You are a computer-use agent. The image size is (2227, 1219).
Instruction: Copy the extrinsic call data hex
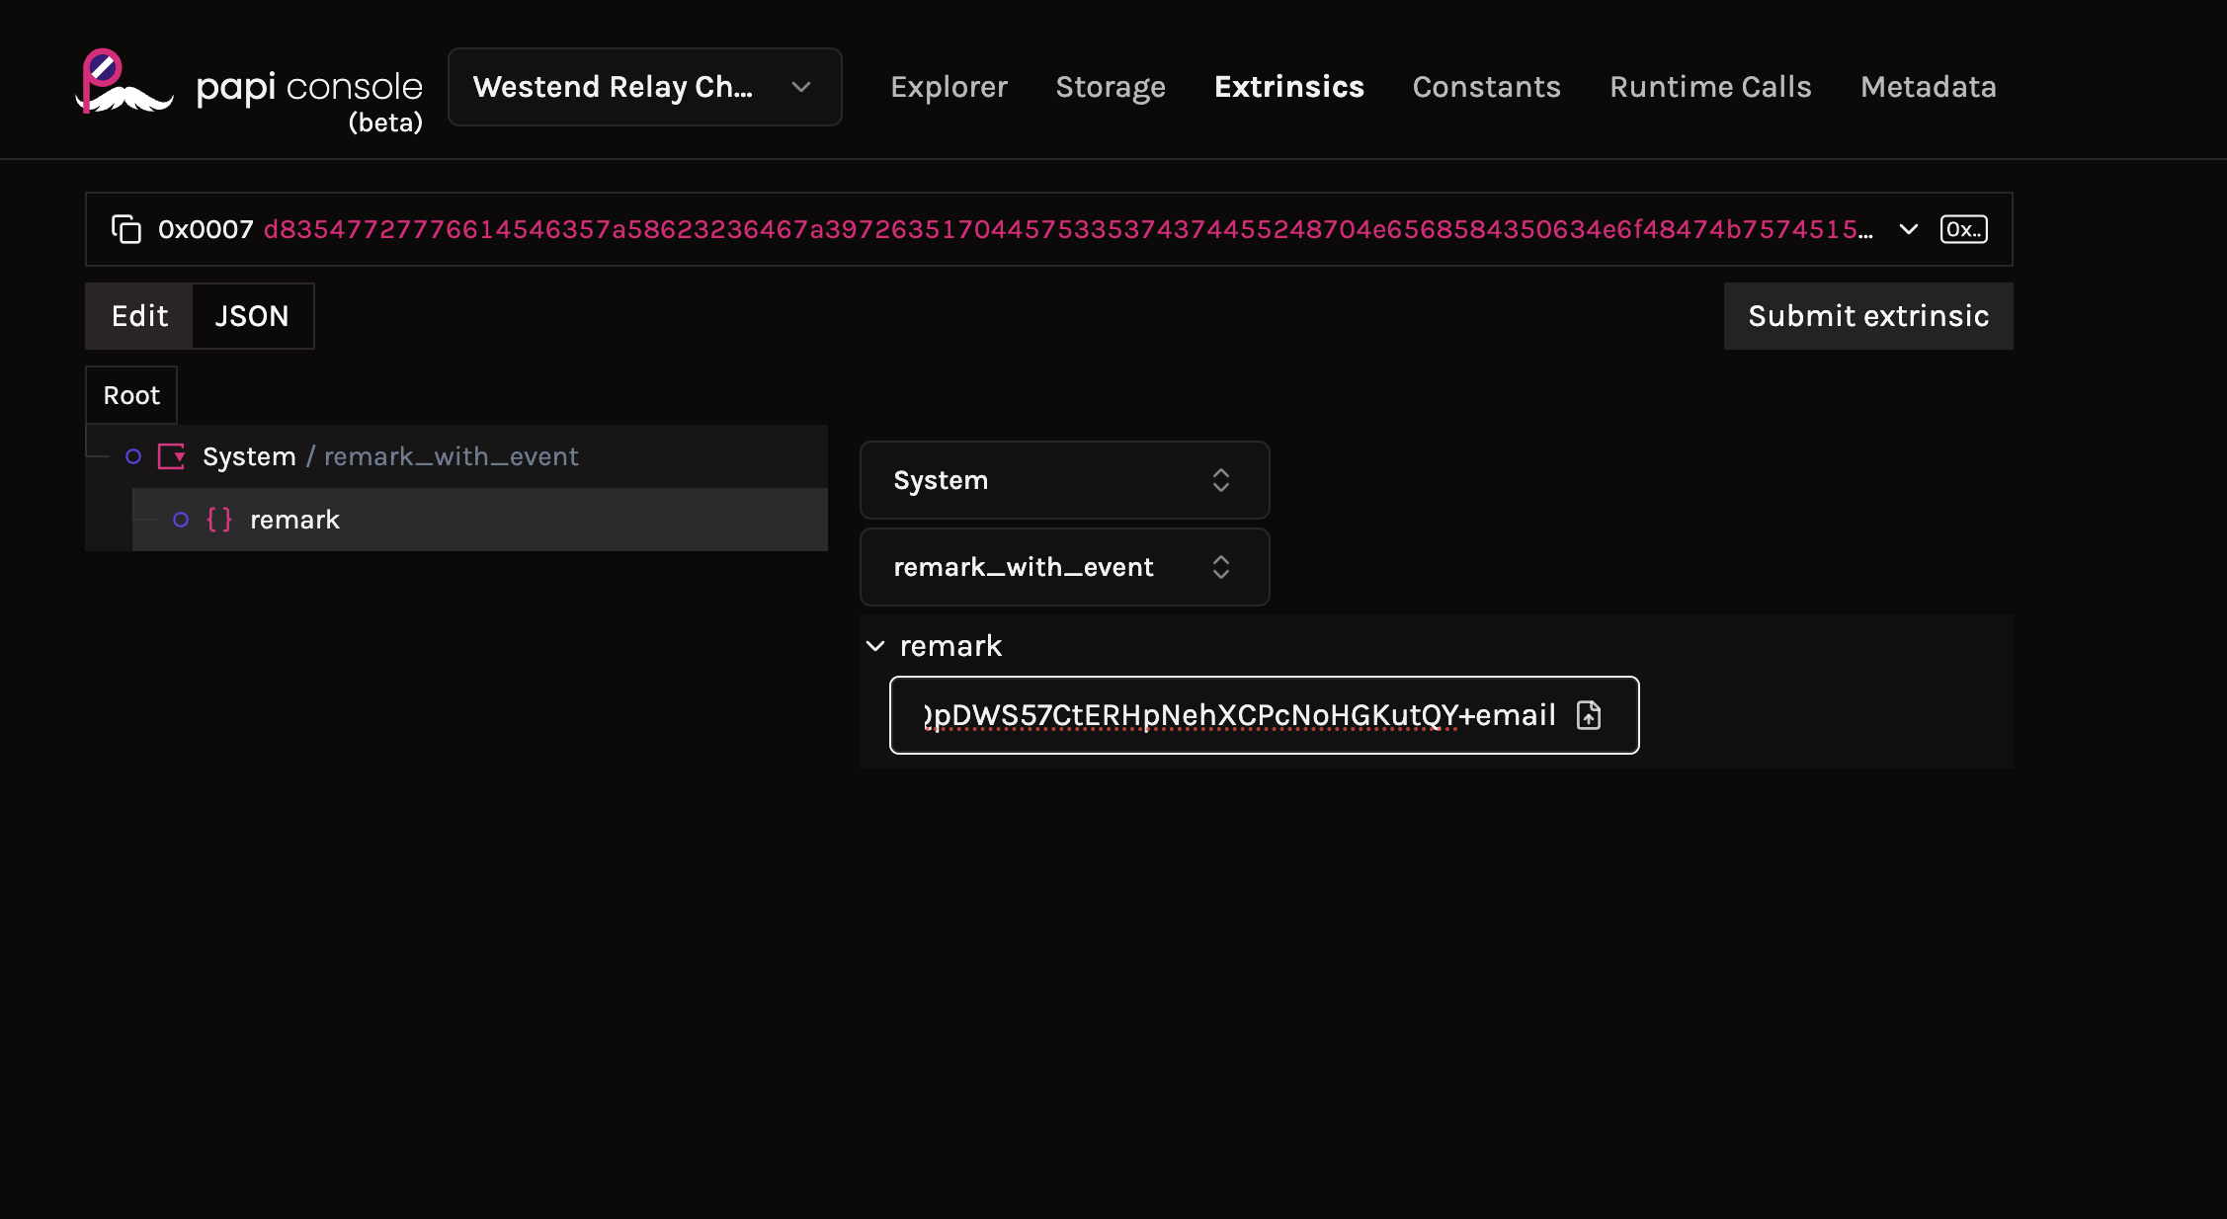(x=126, y=229)
